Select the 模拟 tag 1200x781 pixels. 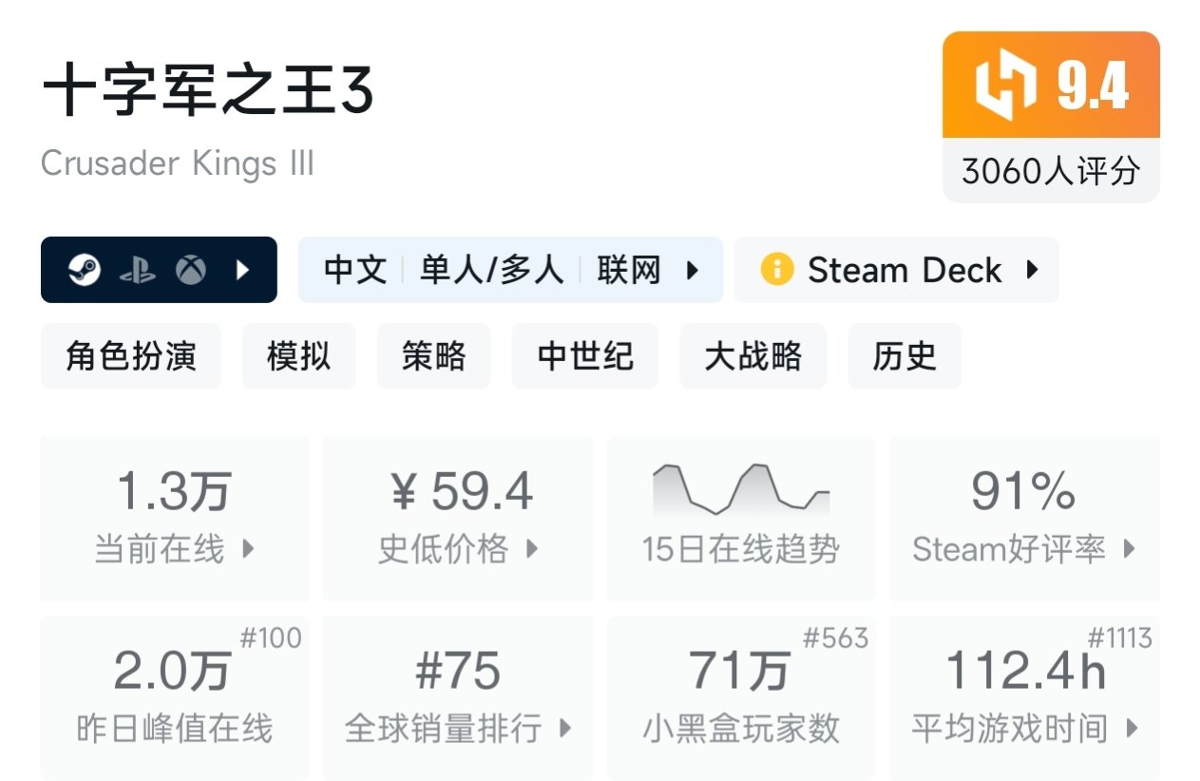pyautogui.click(x=298, y=356)
